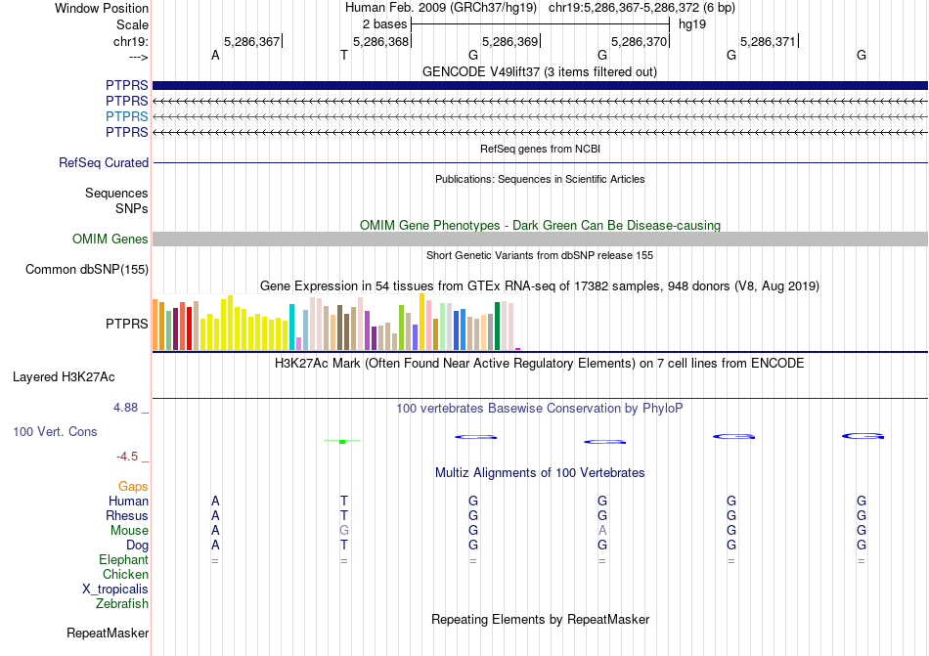This screenshot has width=929, height=656.
Task: Click the ---> base direction arrow label
Action: 139,57
